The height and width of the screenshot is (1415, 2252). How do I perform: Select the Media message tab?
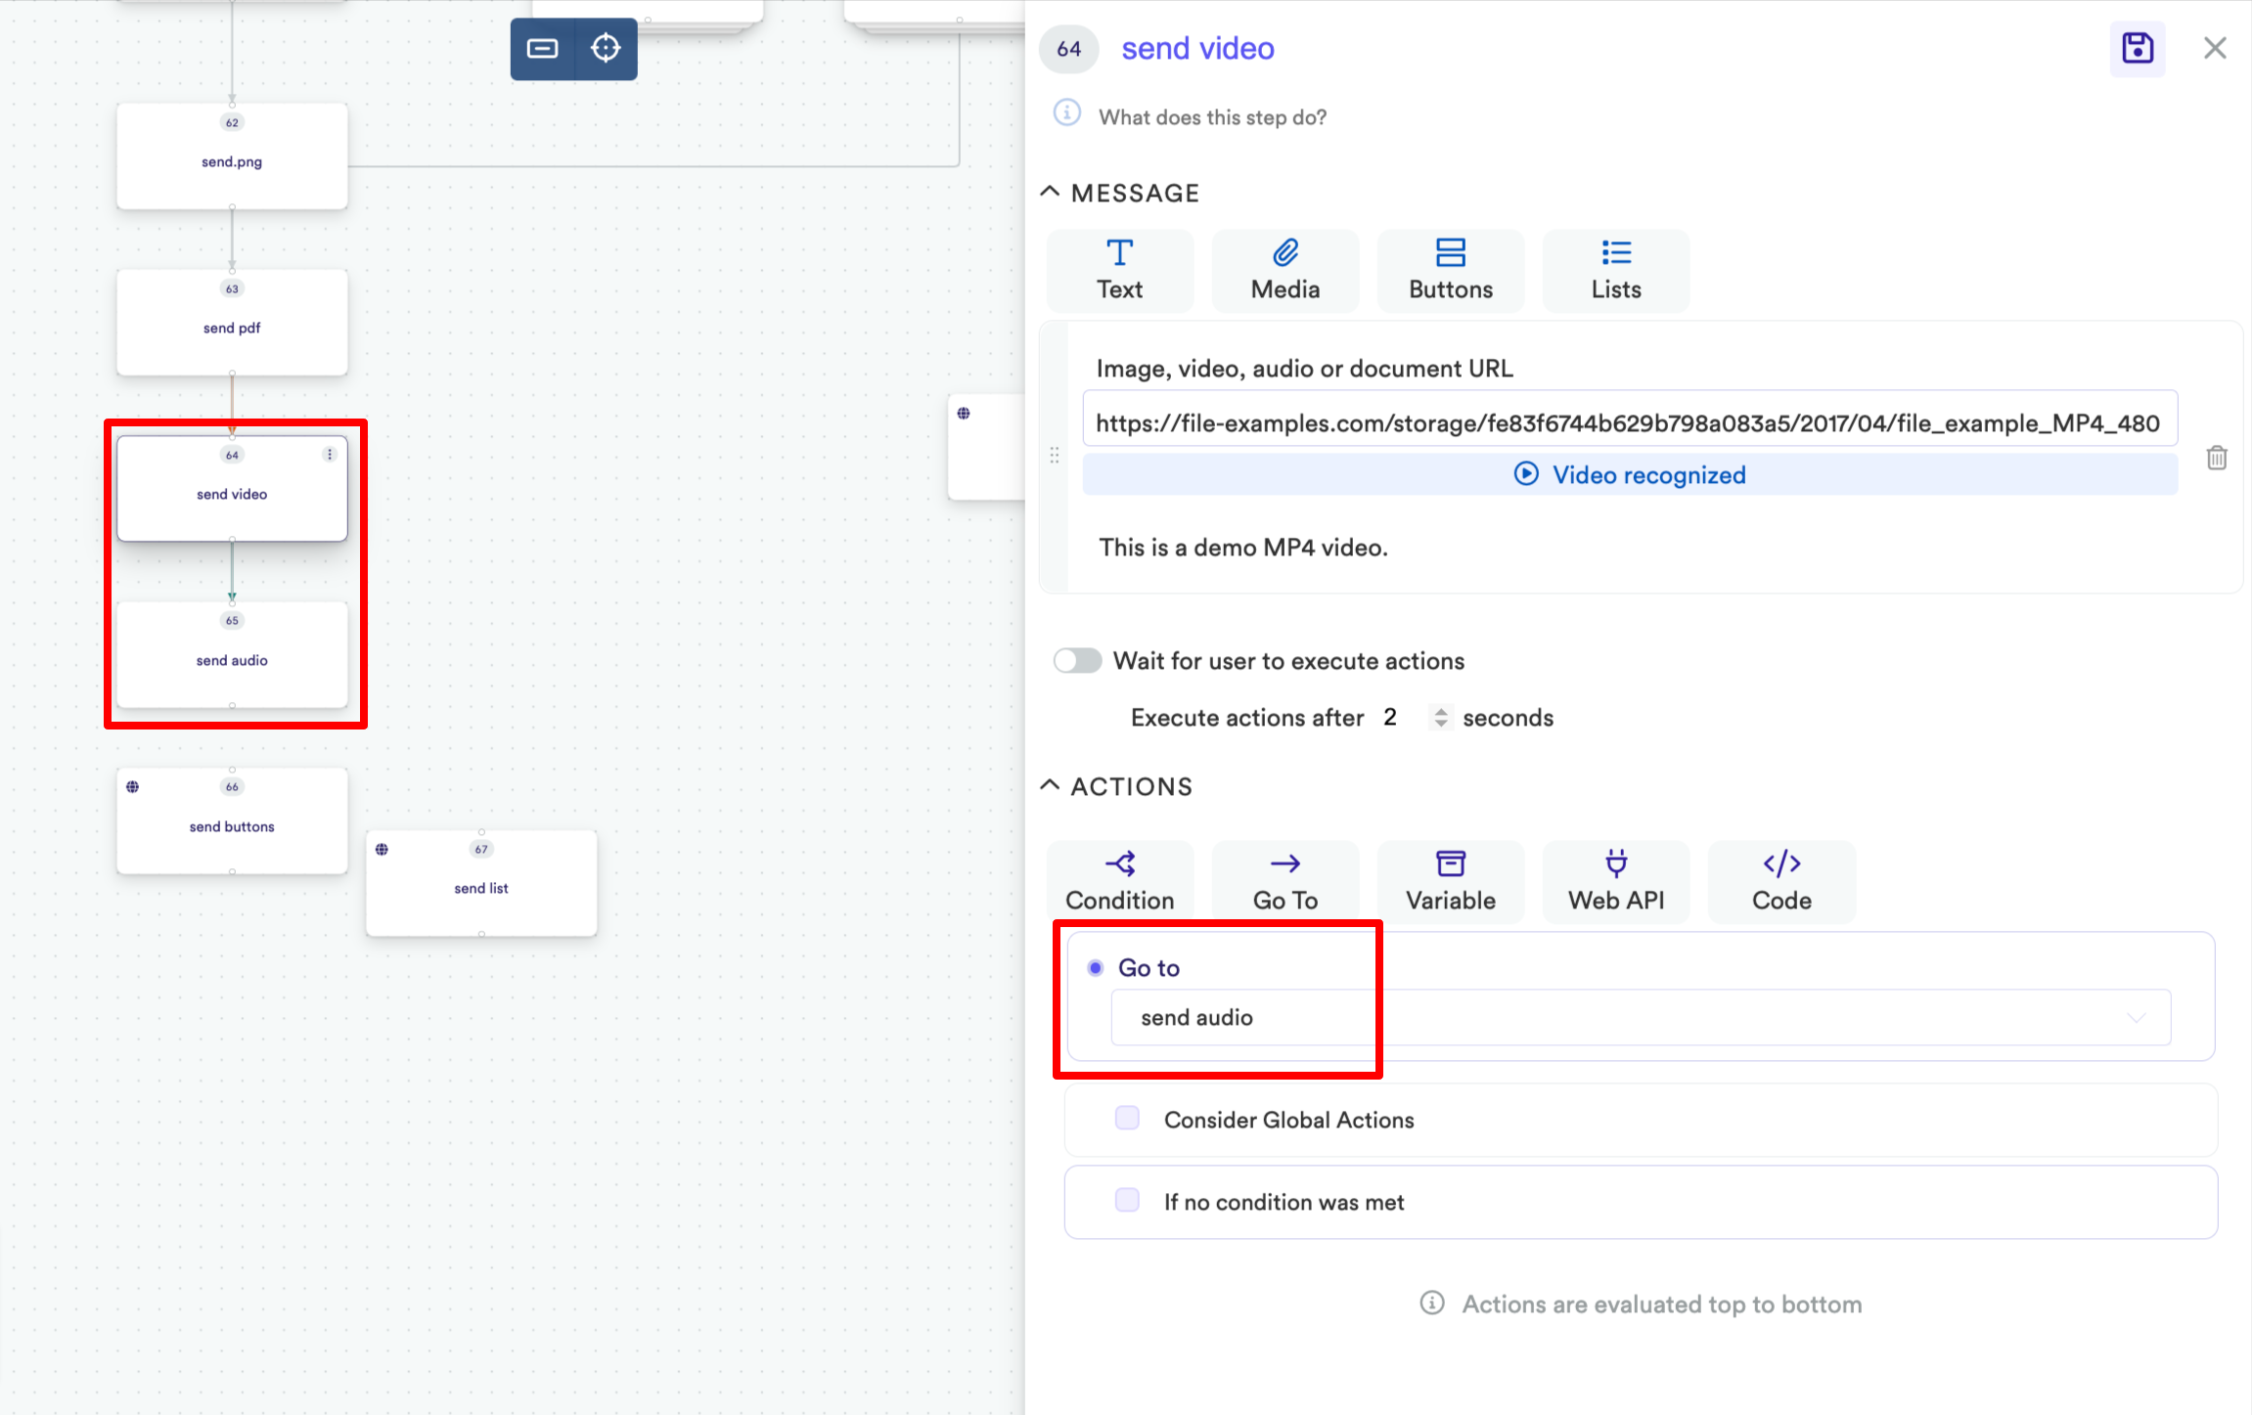[x=1284, y=271]
